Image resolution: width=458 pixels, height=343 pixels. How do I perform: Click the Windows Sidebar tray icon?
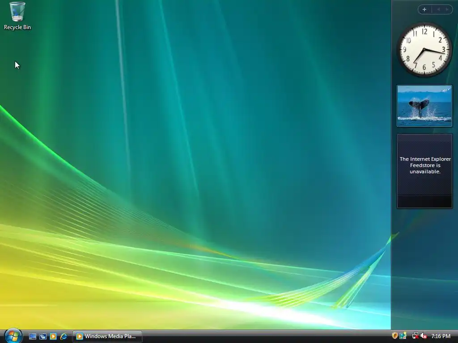click(403, 336)
